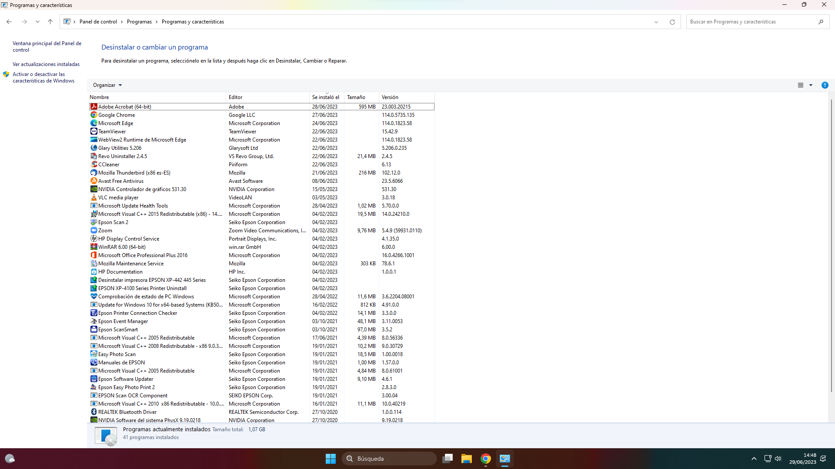
Task: Sort list by Nombre column header
Action: (100, 97)
